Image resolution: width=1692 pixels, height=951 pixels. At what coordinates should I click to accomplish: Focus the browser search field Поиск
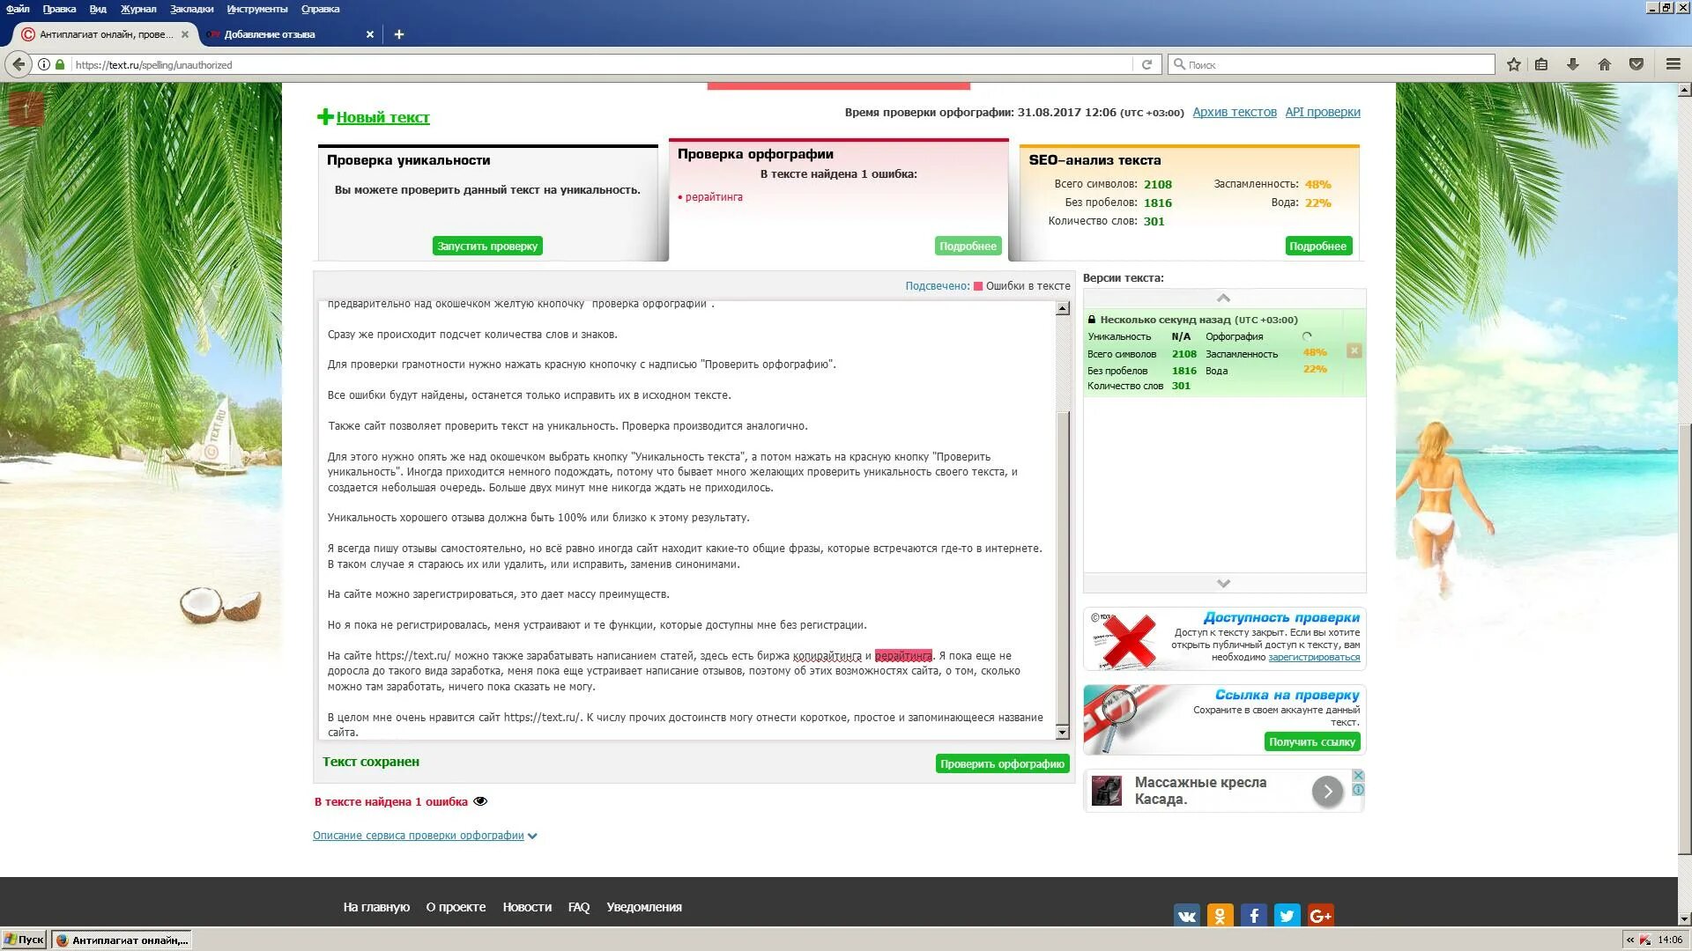point(1332,64)
